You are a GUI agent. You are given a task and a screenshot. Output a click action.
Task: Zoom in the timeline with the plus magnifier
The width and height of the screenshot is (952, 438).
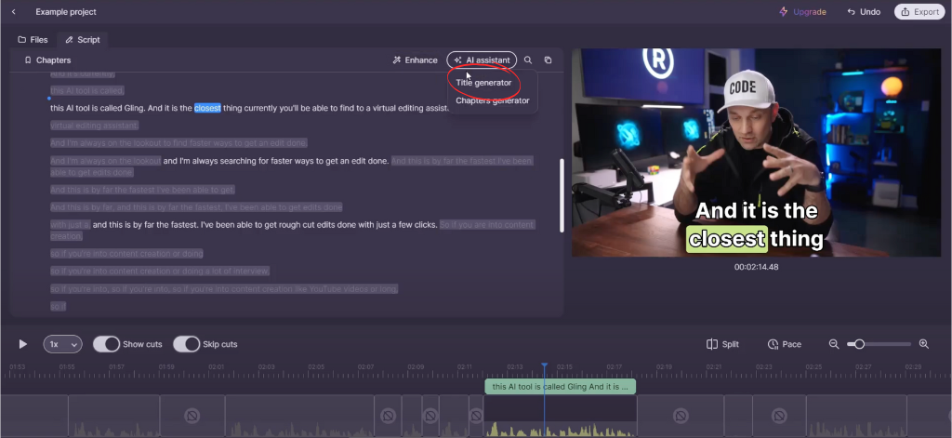pyautogui.click(x=924, y=344)
